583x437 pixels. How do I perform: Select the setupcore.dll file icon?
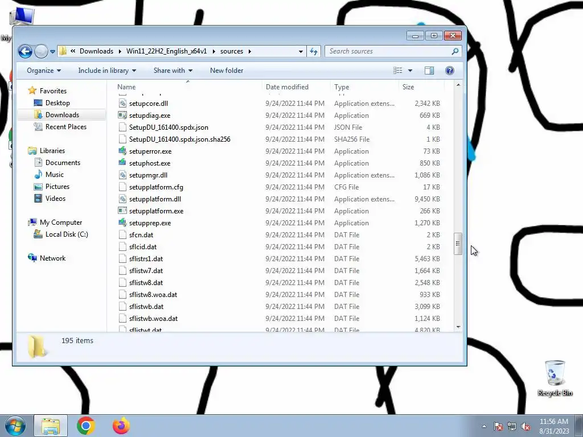122,104
